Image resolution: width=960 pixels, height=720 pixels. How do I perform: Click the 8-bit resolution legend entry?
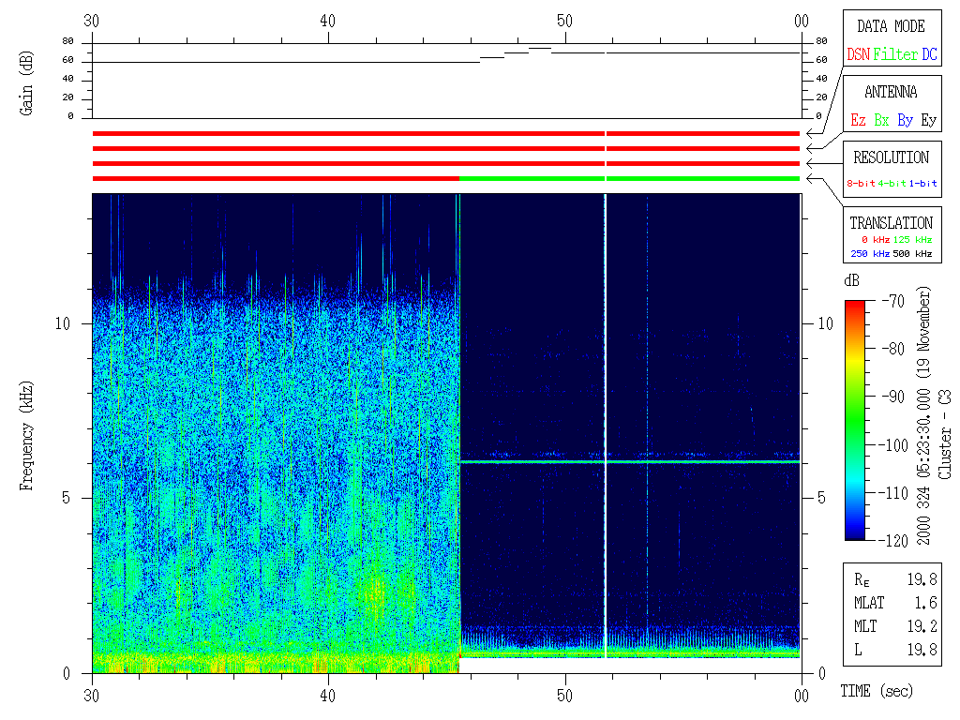[x=862, y=184]
